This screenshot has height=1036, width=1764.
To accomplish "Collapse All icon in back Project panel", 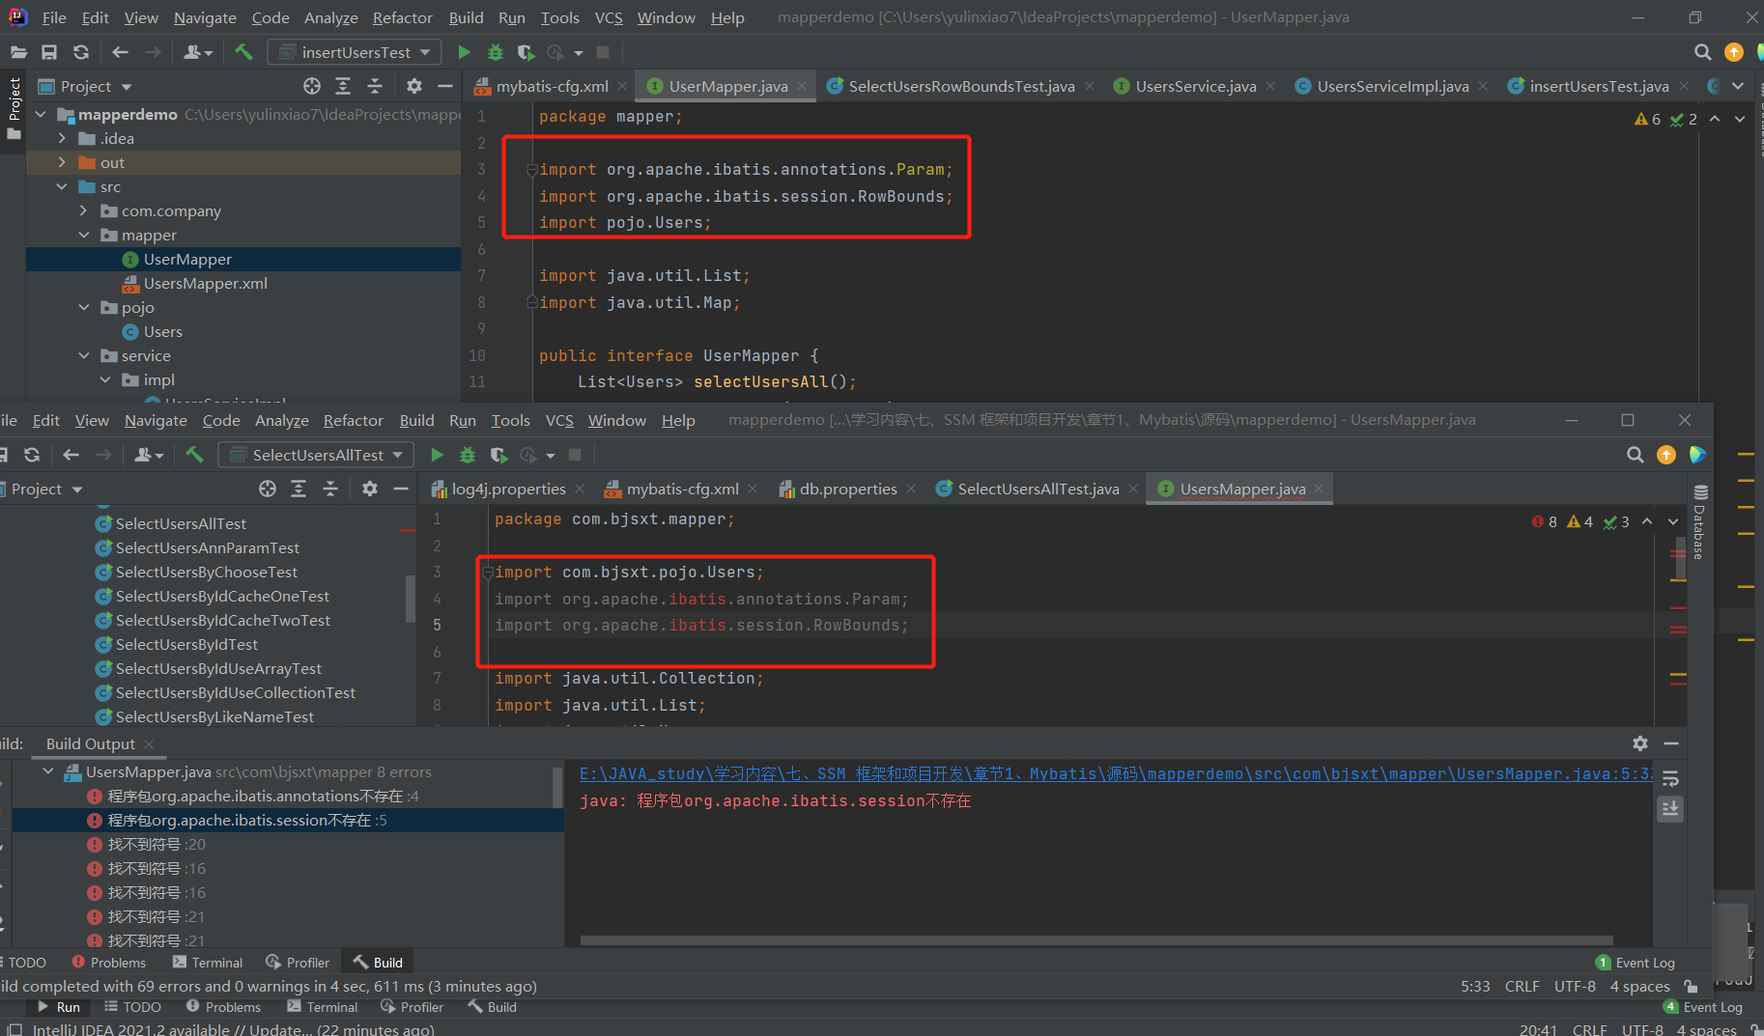I will click(x=375, y=86).
